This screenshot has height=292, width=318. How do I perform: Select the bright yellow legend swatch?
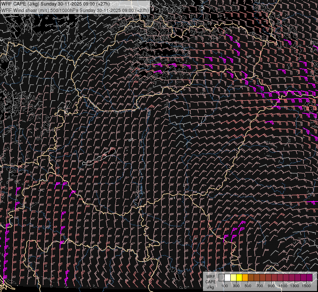click(239, 277)
